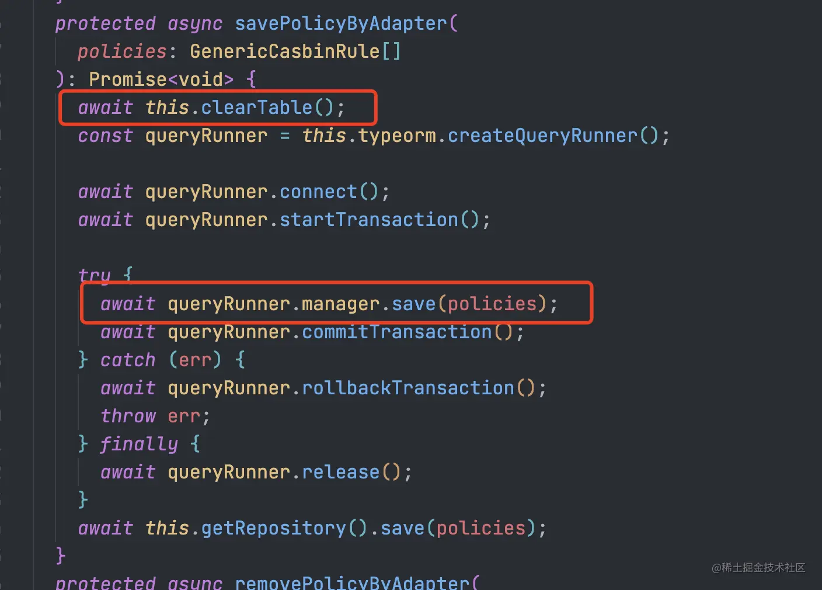The width and height of the screenshot is (822, 590).
Task: Click rollbackTransaction() call
Action: tap(419, 388)
